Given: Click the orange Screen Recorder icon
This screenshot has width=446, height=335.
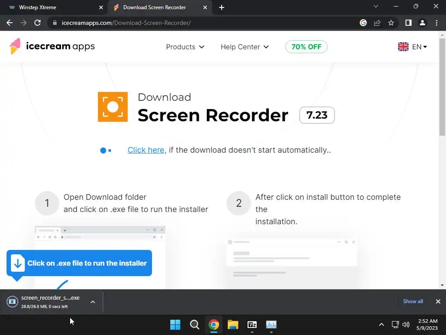Looking at the screenshot, I should pos(113,107).
